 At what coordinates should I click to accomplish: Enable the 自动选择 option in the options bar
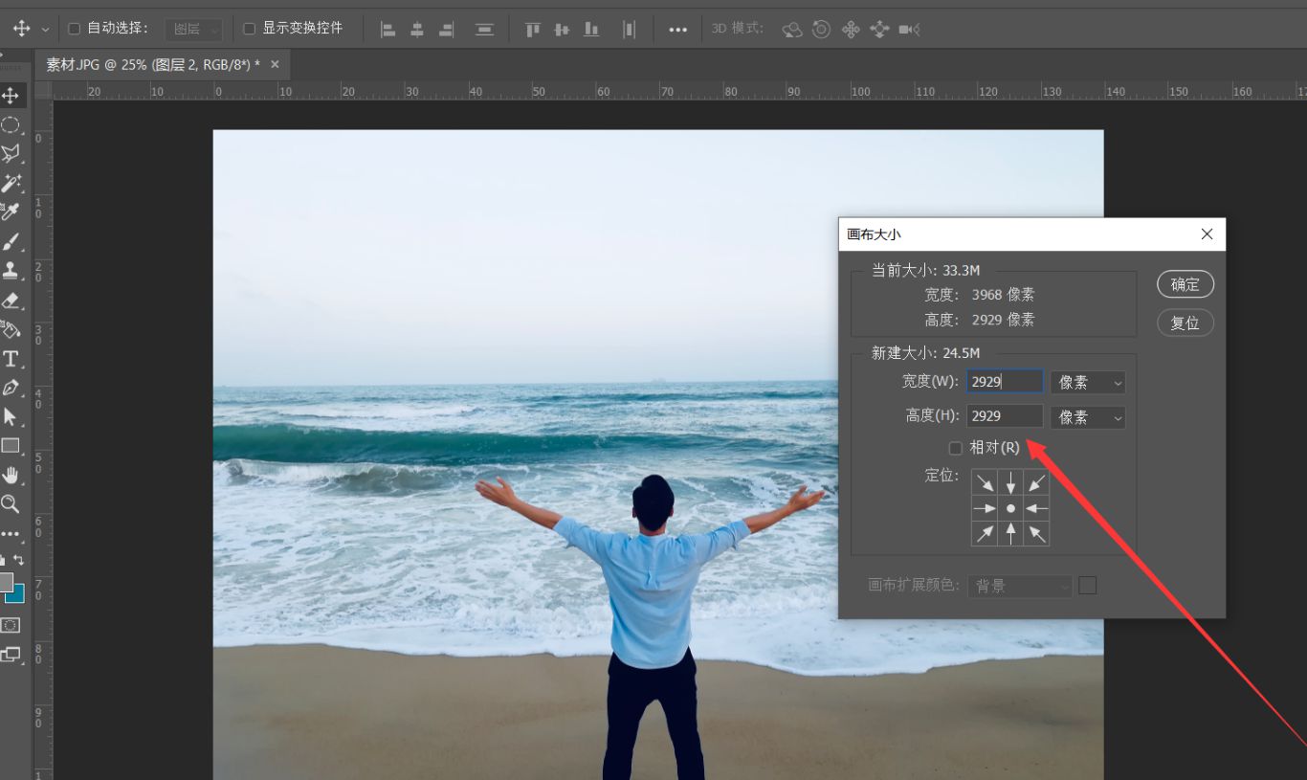pyautogui.click(x=74, y=28)
